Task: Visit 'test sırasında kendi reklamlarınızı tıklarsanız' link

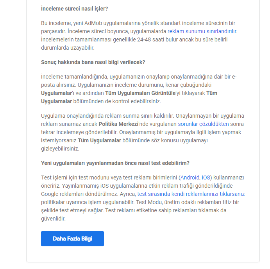Action: tap(191, 194)
